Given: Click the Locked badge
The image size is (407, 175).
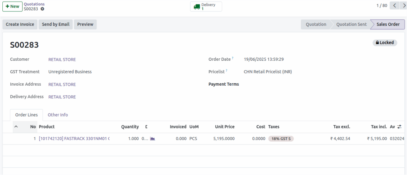Looking at the screenshot, I should [385, 42].
